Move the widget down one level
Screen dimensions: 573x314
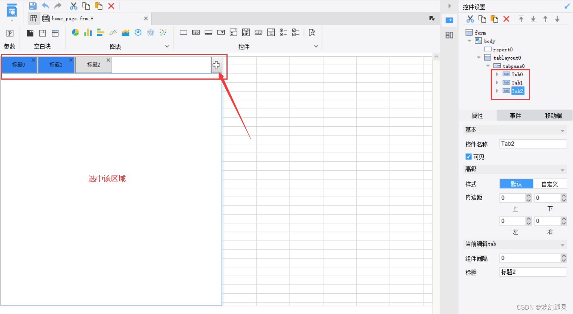[557, 19]
